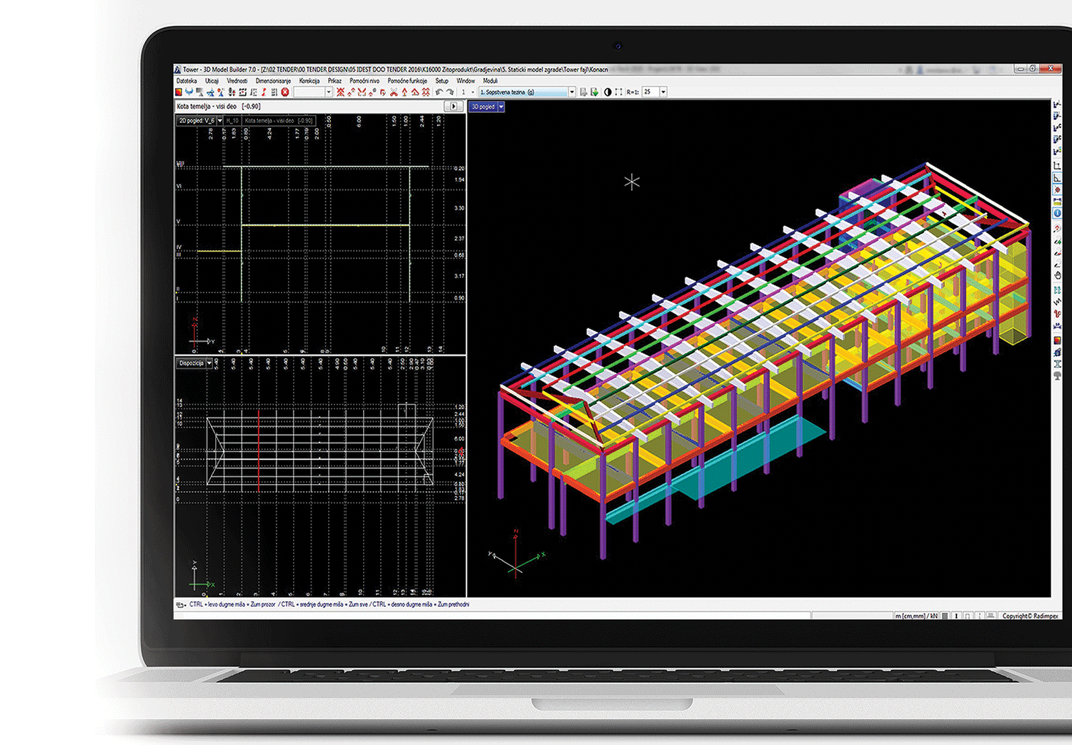Open the Sopstvena tezina load case dropdown
The height and width of the screenshot is (745, 1072).
pyautogui.click(x=571, y=92)
